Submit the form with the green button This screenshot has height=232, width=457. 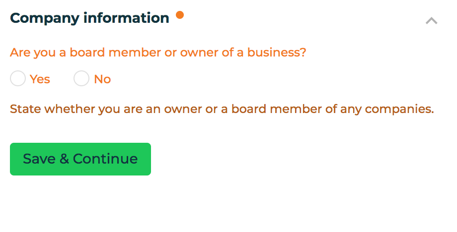click(x=80, y=159)
